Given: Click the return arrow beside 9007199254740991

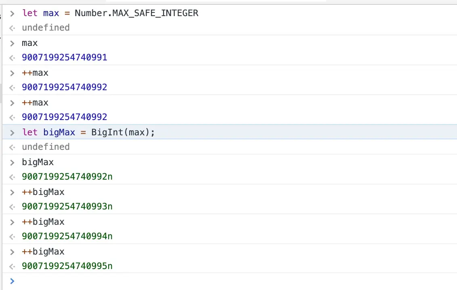Looking at the screenshot, I should point(12,58).
